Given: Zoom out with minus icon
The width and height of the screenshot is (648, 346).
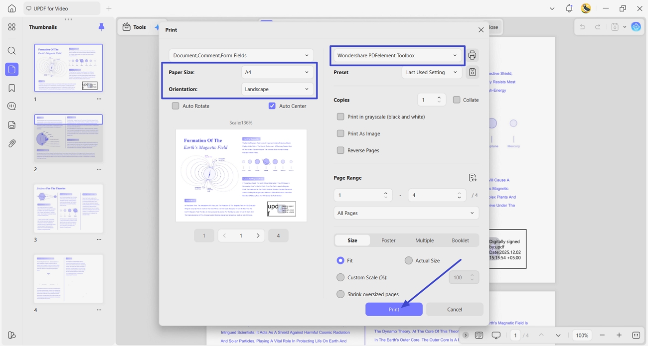Looking at the screenshot, I should pos(602,336).
